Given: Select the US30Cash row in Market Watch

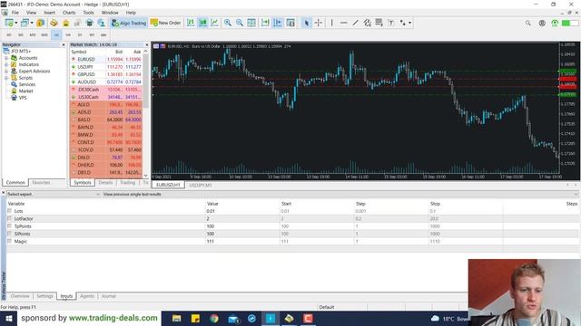Looking at the screenshot, I should click(106, 97).
